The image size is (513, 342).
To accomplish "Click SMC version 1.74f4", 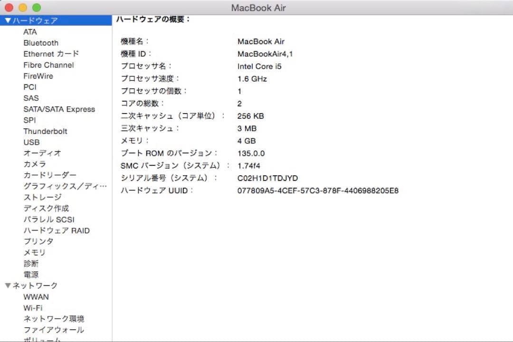I will click(x=248, y=166).
